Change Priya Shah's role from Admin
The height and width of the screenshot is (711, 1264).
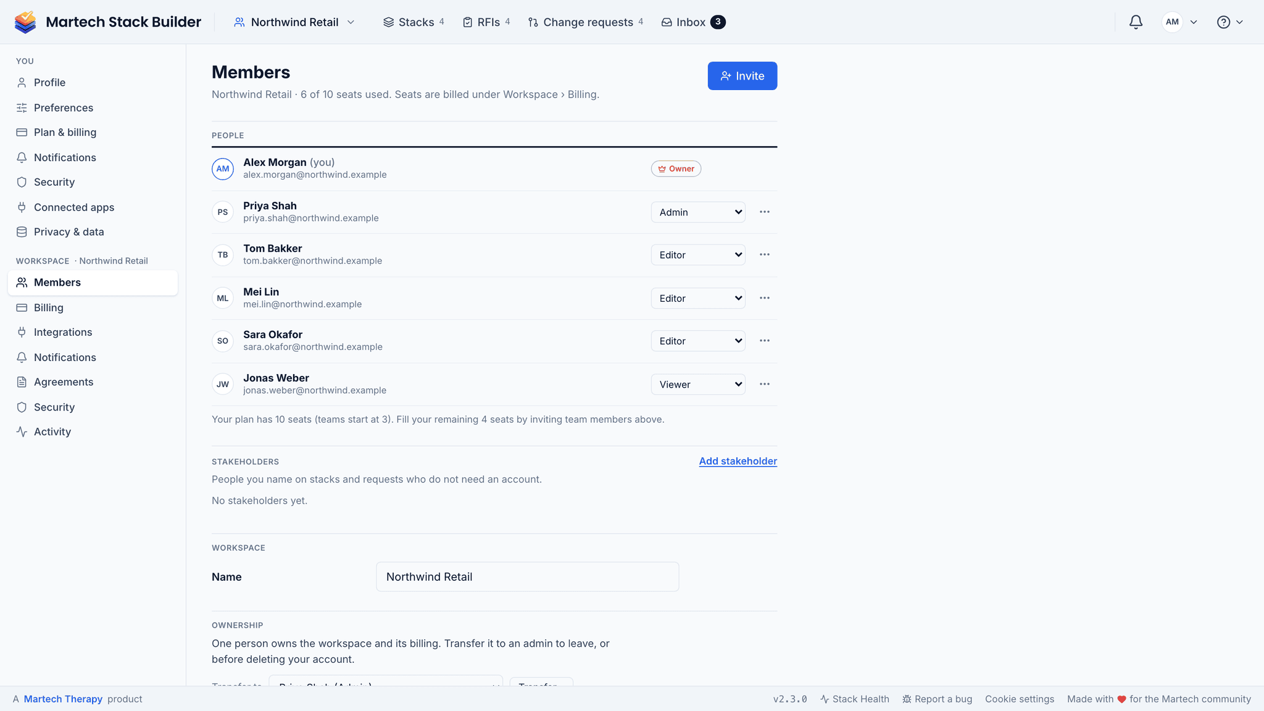[698, 212]
